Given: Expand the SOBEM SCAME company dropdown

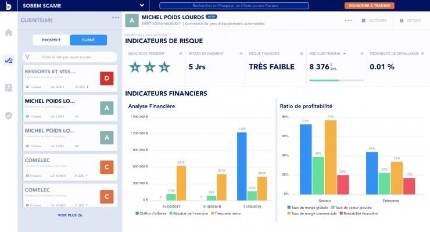Looking at the screenshot, I should click(x=142, y=5).
